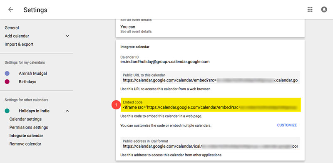333x163 pixels.
Task: Click the CUSTOMIZE link
Action: 287,125
